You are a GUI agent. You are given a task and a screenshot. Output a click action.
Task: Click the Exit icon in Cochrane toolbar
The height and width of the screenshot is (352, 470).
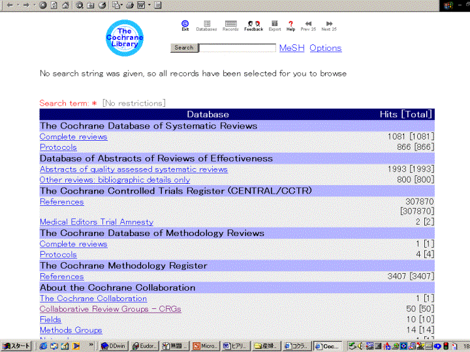[185, 25]
